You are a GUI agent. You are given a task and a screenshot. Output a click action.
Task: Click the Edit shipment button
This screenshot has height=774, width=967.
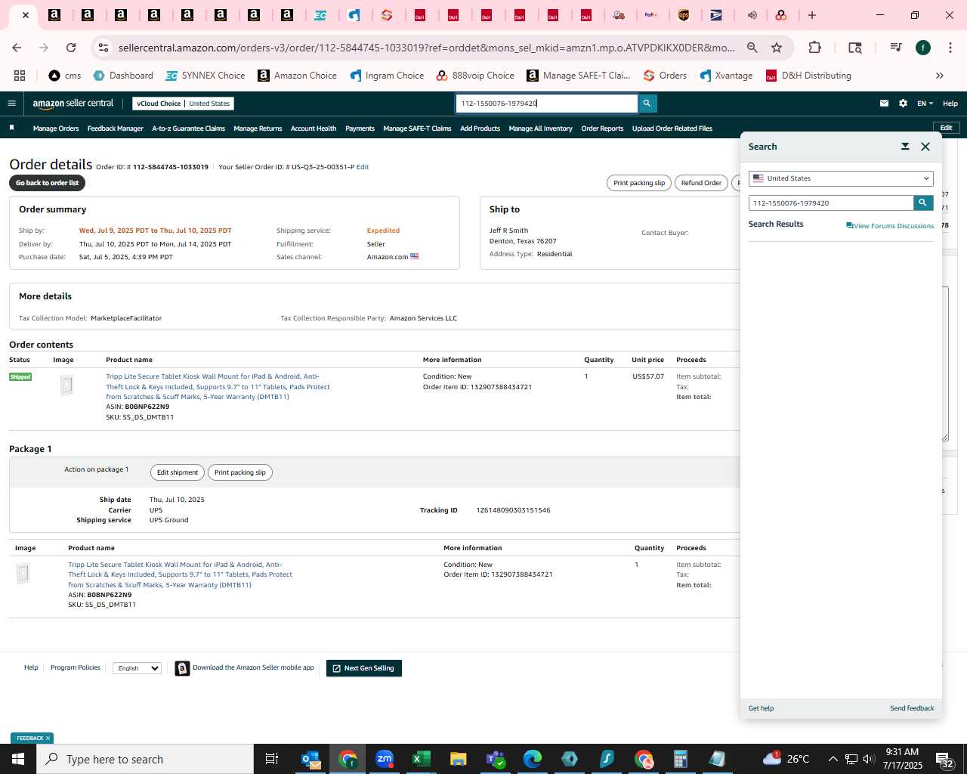coord(178,472)
